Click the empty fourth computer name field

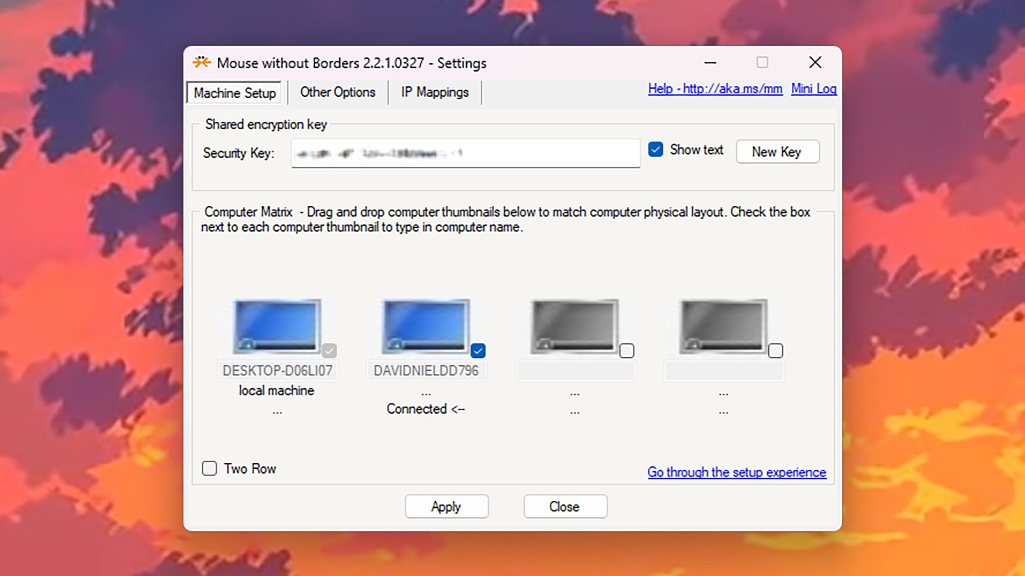coord(724,371)
